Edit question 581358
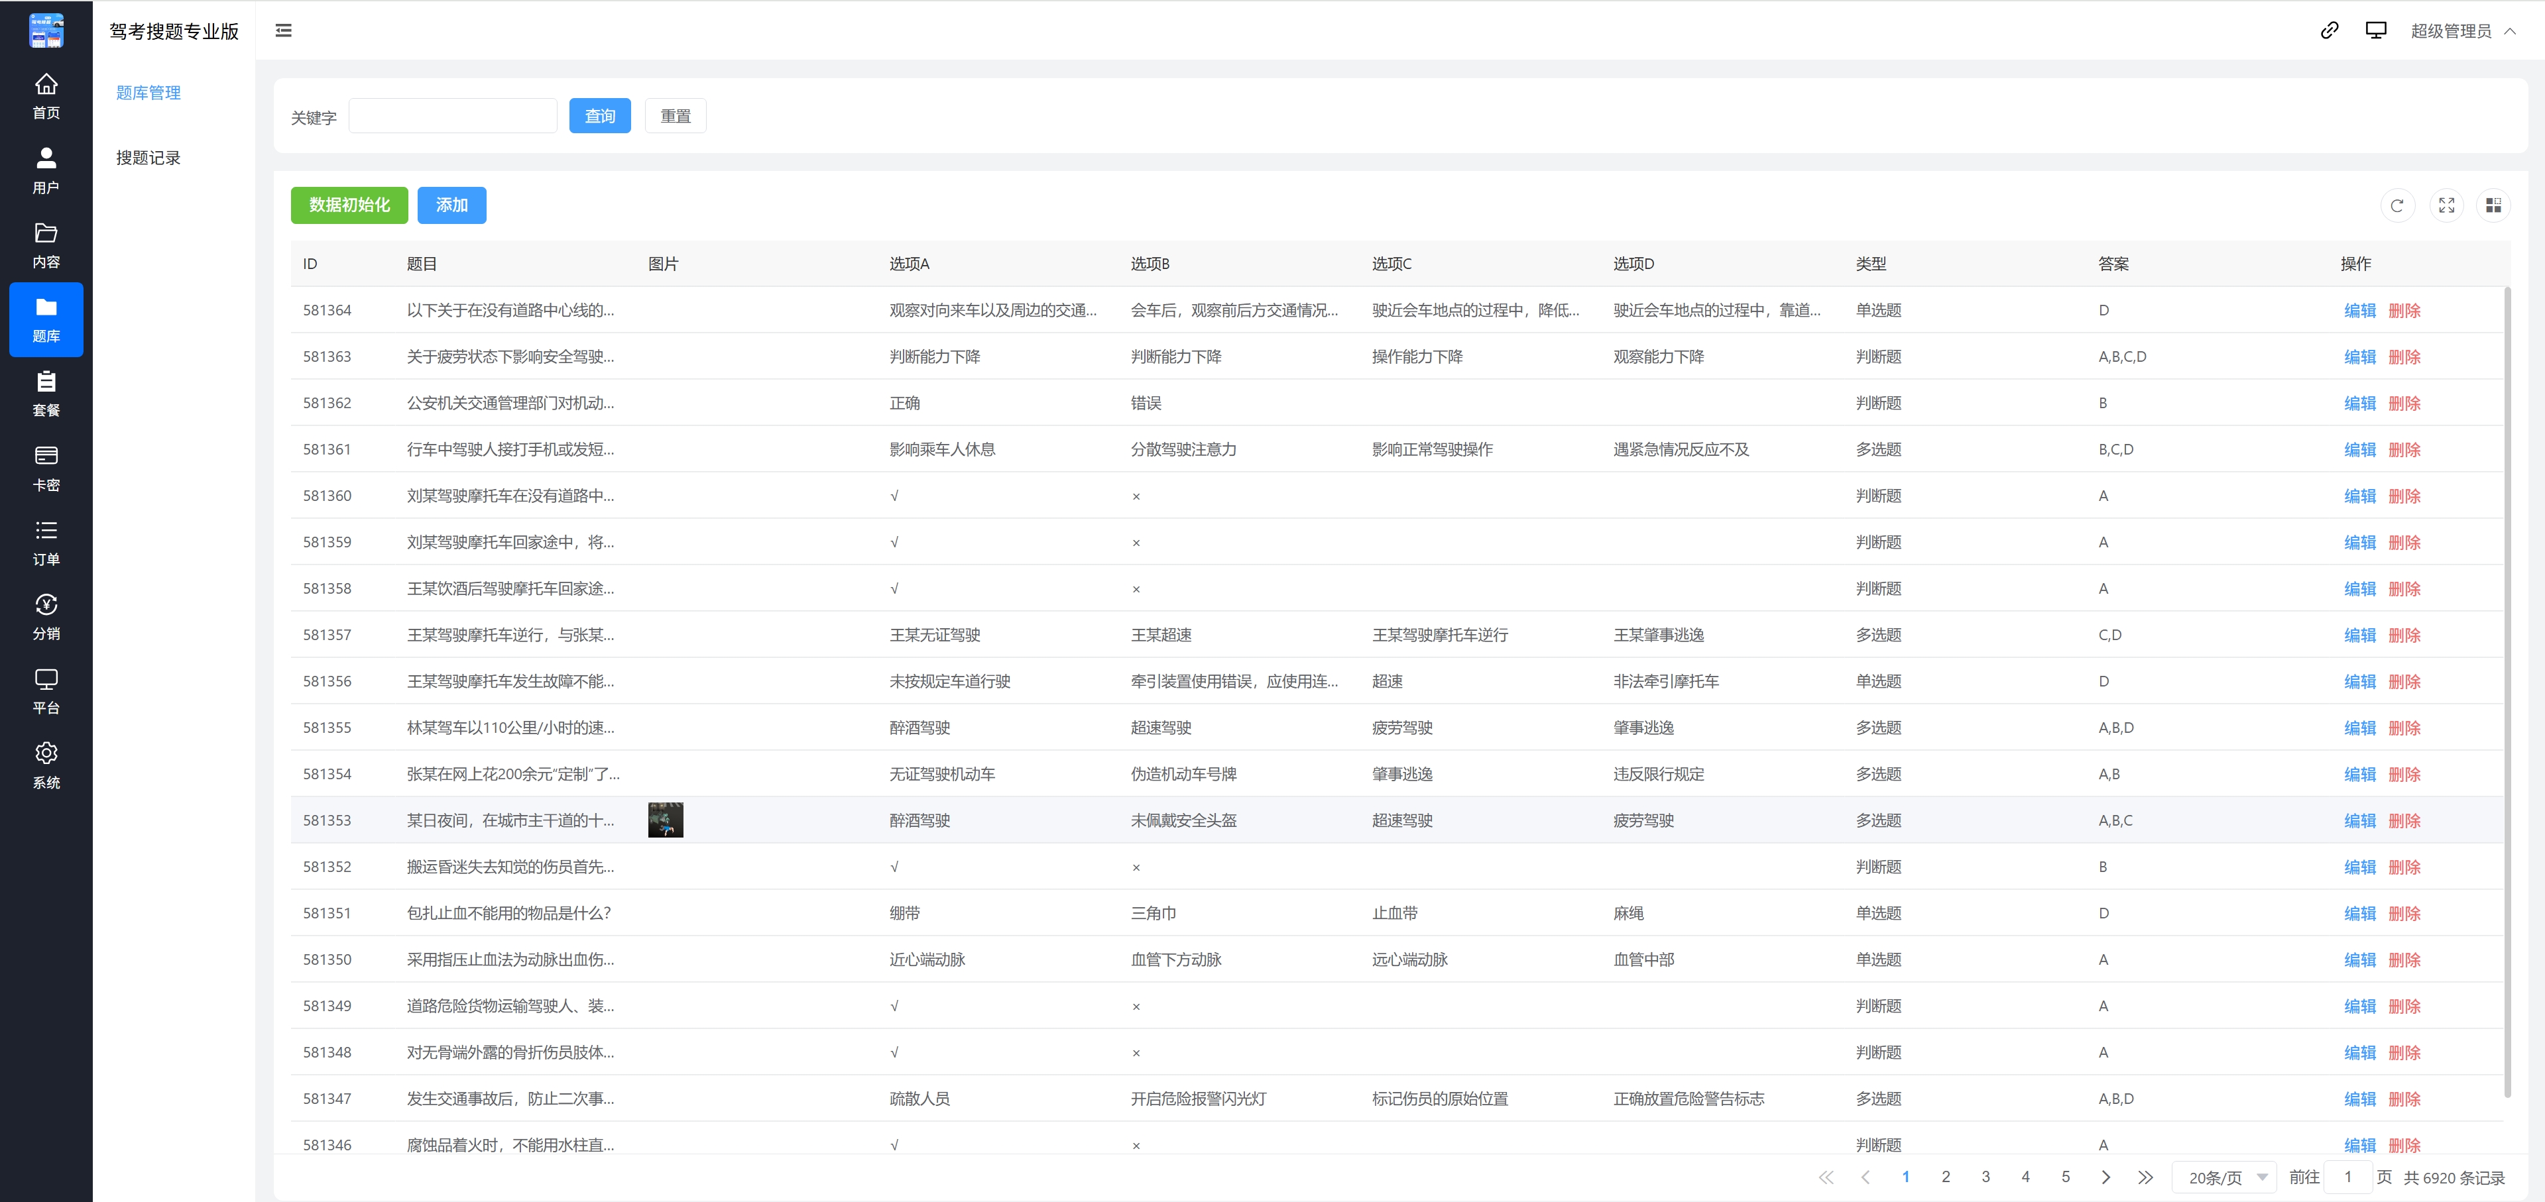 click(2359, 590)
